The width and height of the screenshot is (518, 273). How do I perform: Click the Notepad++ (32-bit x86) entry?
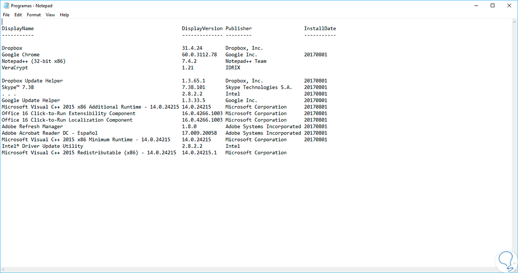[x=34, y=61]
